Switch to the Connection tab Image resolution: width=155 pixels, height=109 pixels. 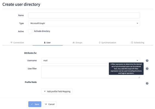coord(17,42)
